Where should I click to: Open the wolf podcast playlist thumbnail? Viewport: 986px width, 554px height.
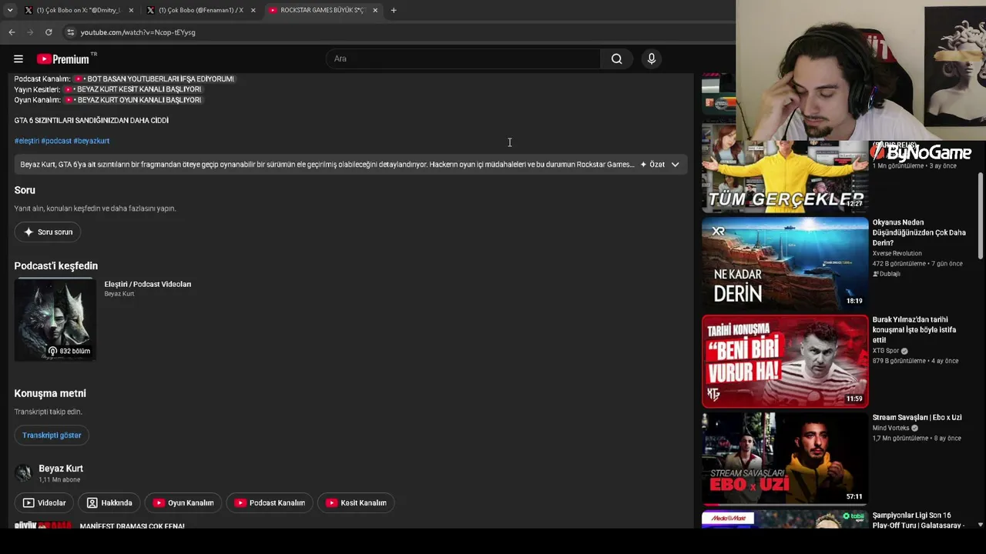[55, 319]
